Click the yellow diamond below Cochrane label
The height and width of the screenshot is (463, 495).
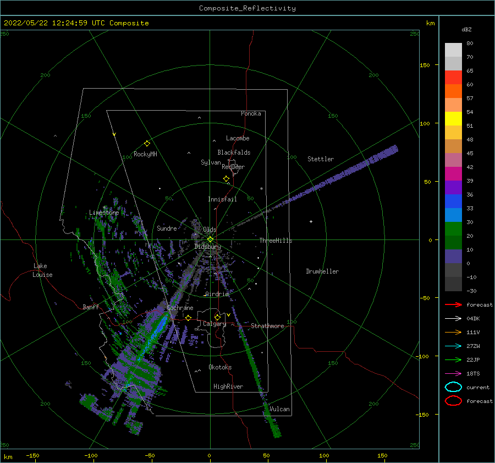(x=189, y=318)
